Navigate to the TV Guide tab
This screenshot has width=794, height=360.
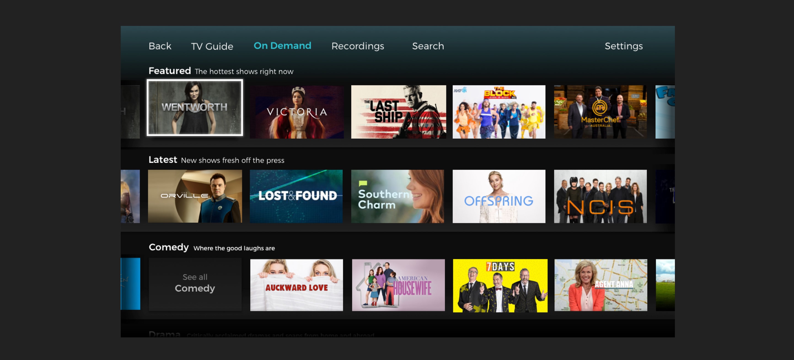[x=212, y=45]
